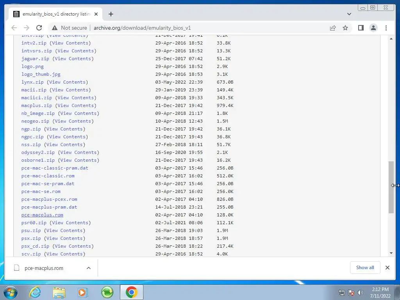This screenshot has height=300, width=400.
Task: View Contents of nss.zip
Action: [64, 145]
